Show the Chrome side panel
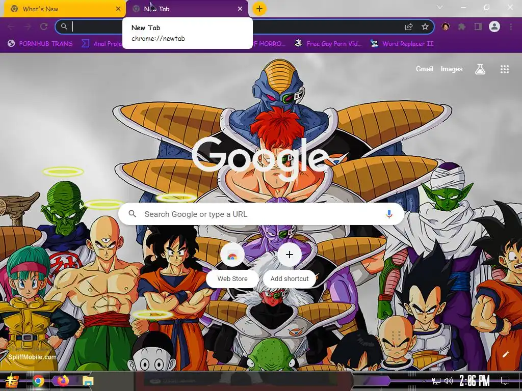 (478, 26)
